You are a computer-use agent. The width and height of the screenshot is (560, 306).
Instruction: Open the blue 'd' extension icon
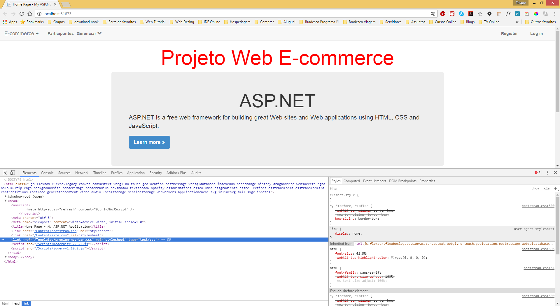pos(517,14)
